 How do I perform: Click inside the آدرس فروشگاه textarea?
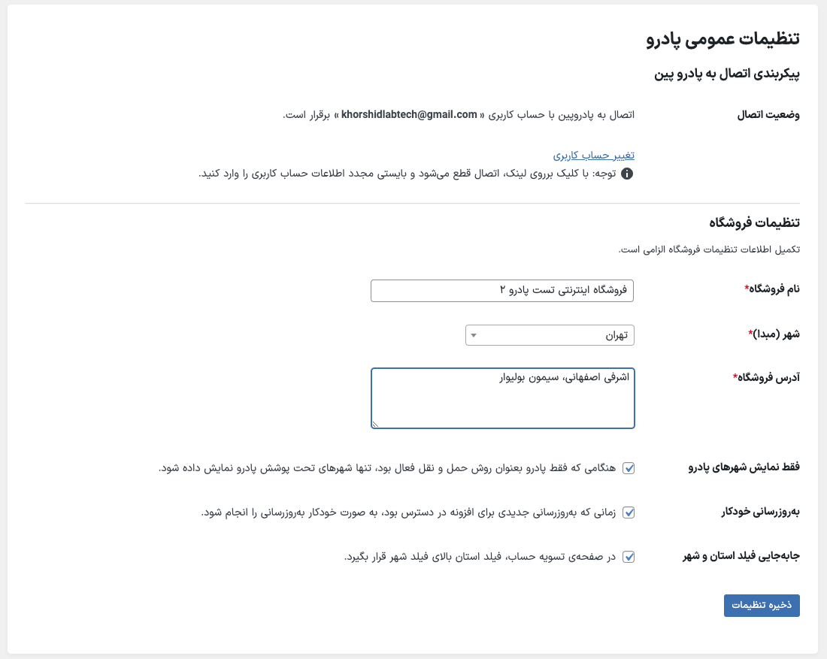coord(503,398)
